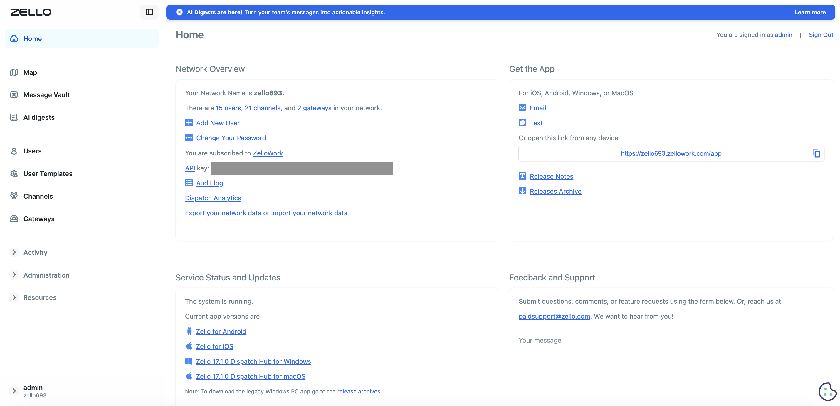Collapse the sidebar with the panel toggle icon
The image size is (840, 406).
(149, 12)
